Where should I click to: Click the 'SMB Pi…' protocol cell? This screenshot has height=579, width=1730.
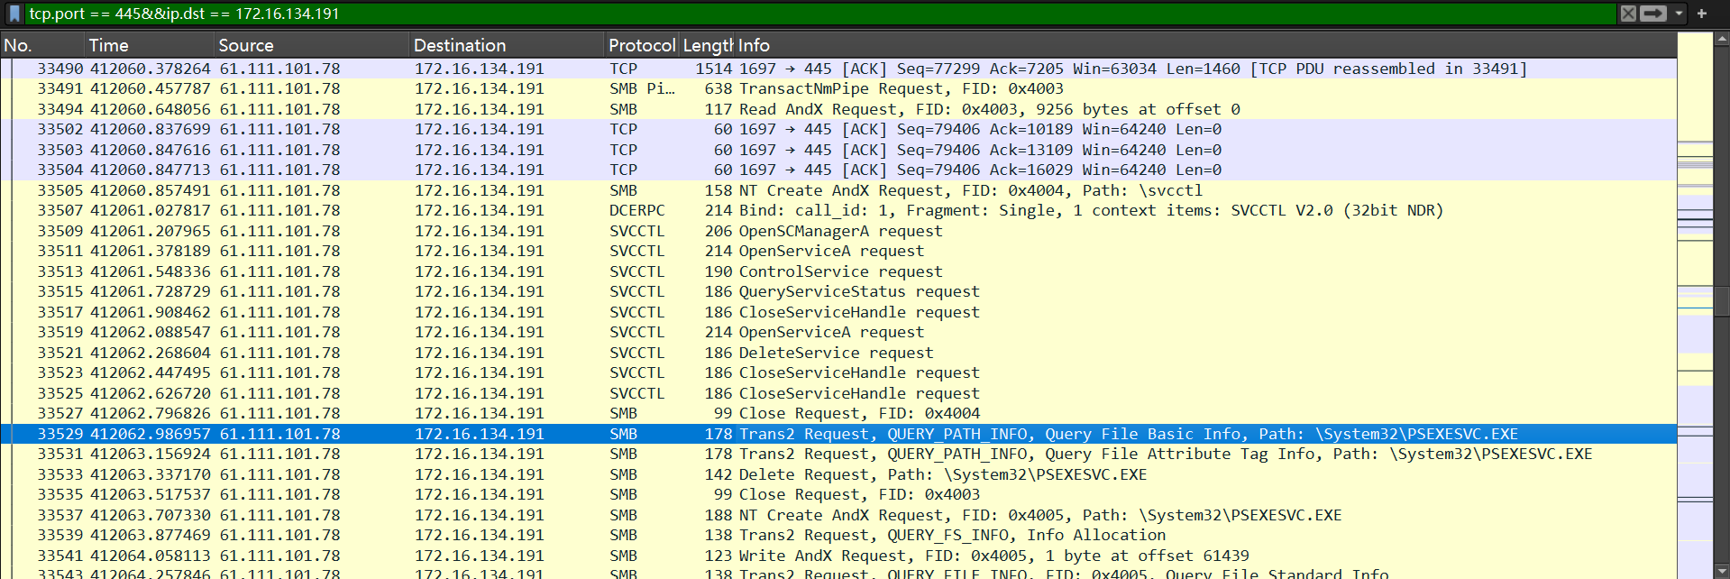click(641, 88)
